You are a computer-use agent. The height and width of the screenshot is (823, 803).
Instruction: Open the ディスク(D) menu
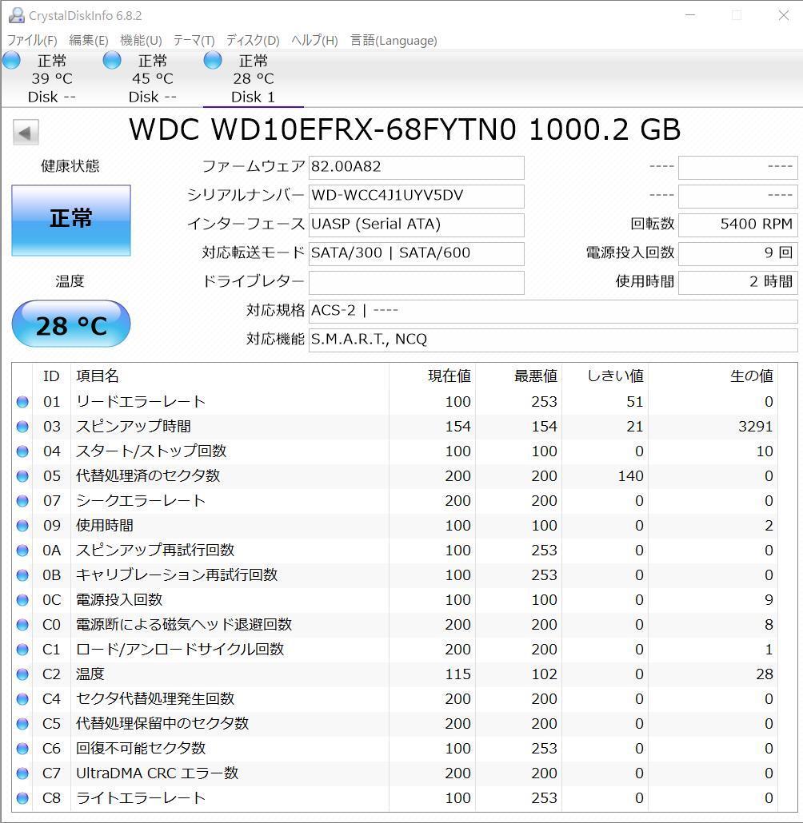click(253, 40)
